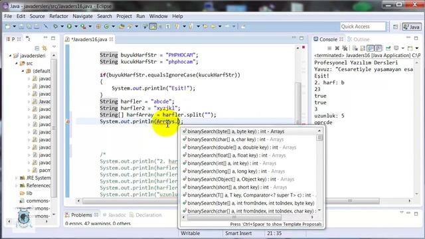
Task: Toggle Block Selection Mode icon
Action: pyautogui.click(x=160, y=27)
